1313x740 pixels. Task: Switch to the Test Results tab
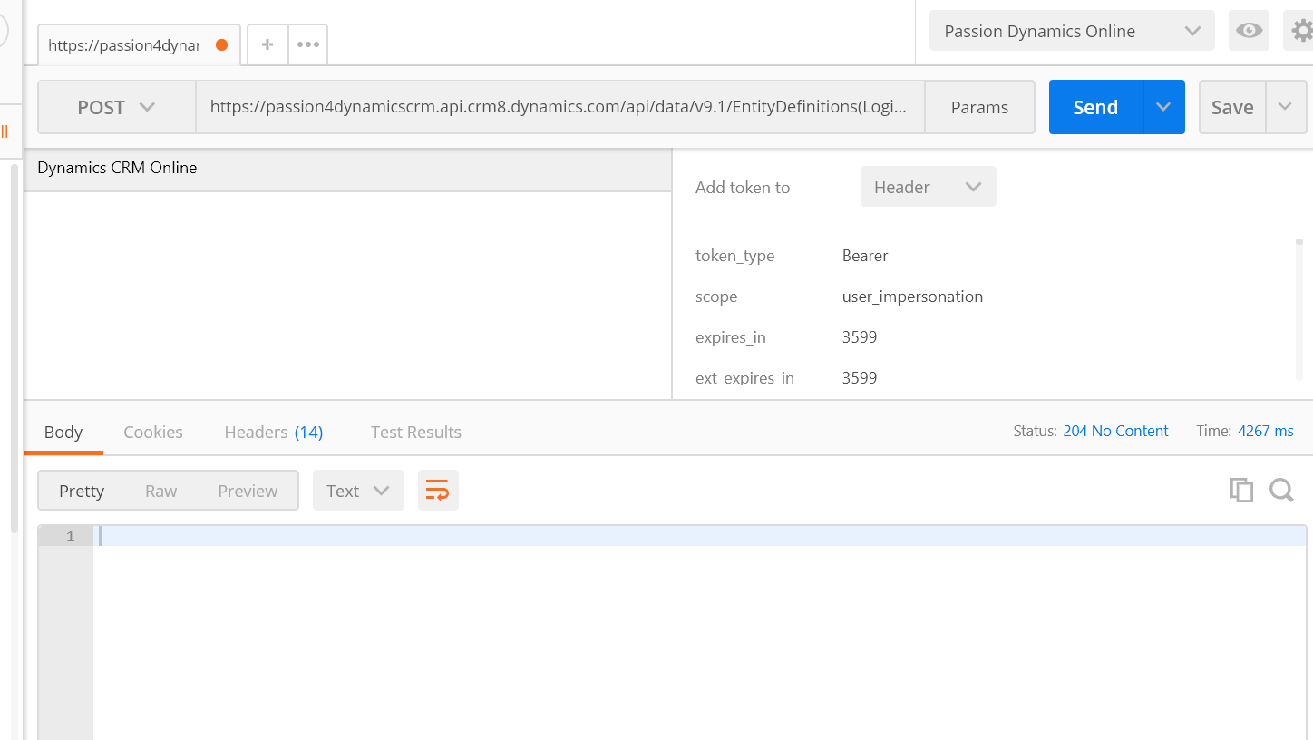coord(415,432)
